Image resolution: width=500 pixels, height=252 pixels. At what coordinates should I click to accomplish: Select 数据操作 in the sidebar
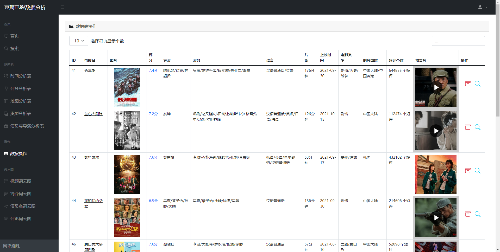(x=29, y=153)
